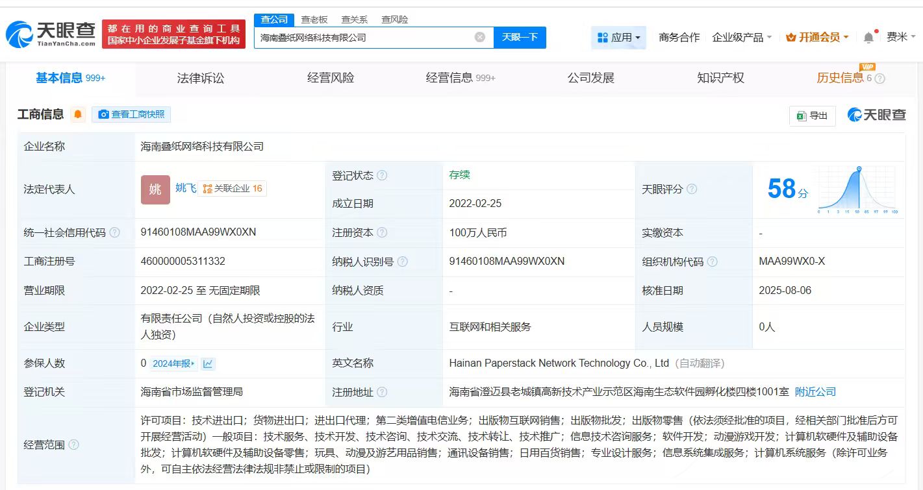Switch to the 查关系 search tab
Screen dimensions: 923x490
pyautogui.click(x=355, y=19)
